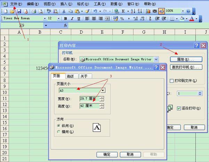Image resolution: width=209 pixels, height=162 pixels.
Task: Align cell text to the right
Action: tap(101, 19)
